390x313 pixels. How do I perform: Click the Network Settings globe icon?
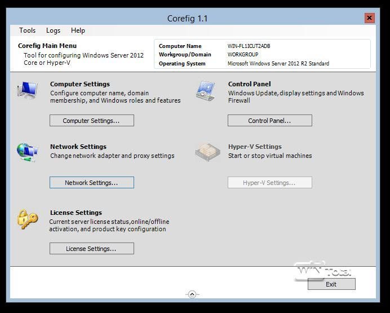27,152
